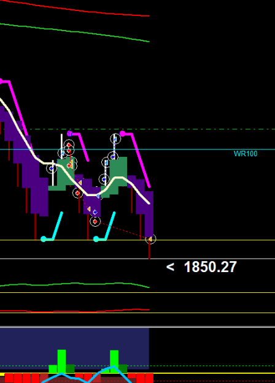This screenshot has height=383, width=275.
Task: Click the lowest circled red diamond marker
Action: point(95,222)
